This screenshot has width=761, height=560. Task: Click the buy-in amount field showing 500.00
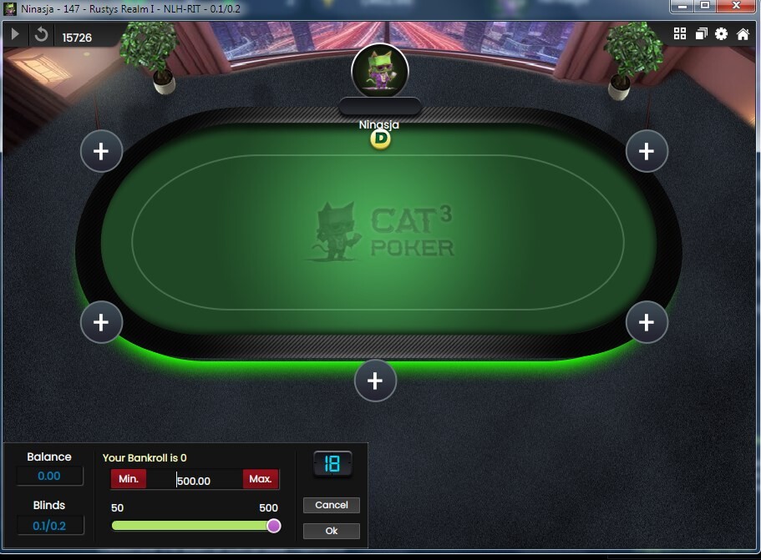pos(194,480)
